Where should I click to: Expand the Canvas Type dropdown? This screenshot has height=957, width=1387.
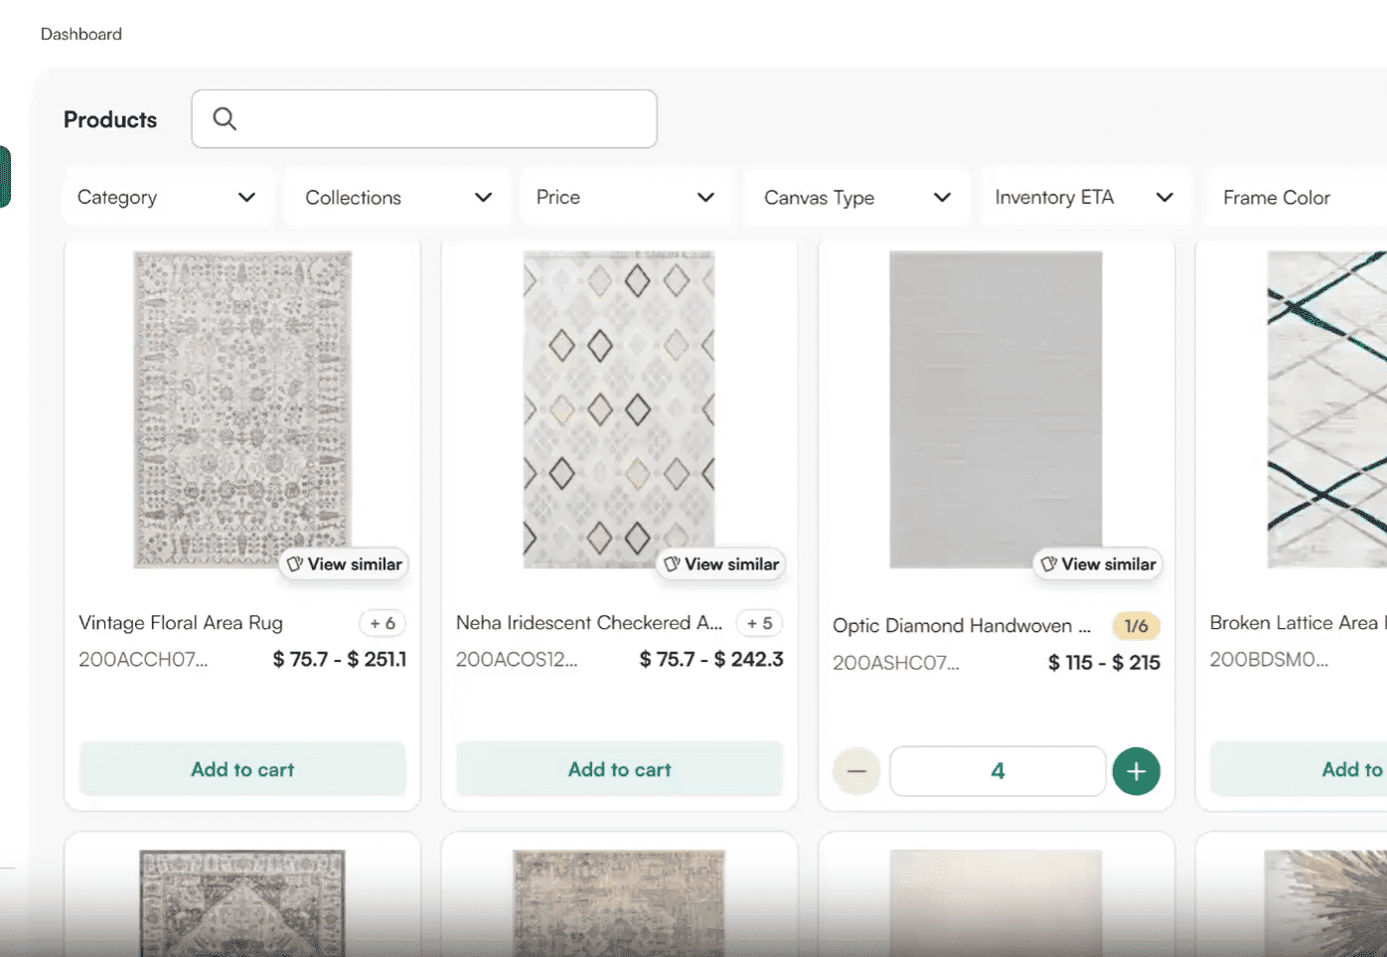pos(856,198)
